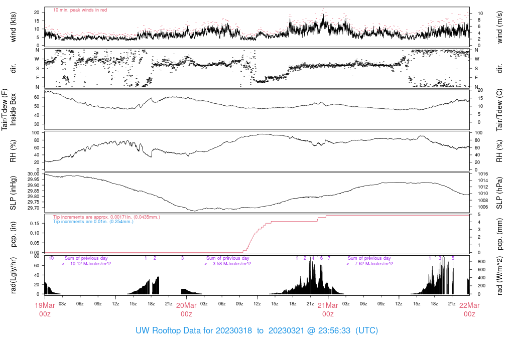Viewport: 514px width, 351px height.
Task: Select the 'Tair/Tdew (C)' axis label
Action: [x=499, y=110]
